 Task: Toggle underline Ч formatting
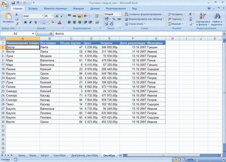pos(35,22)
